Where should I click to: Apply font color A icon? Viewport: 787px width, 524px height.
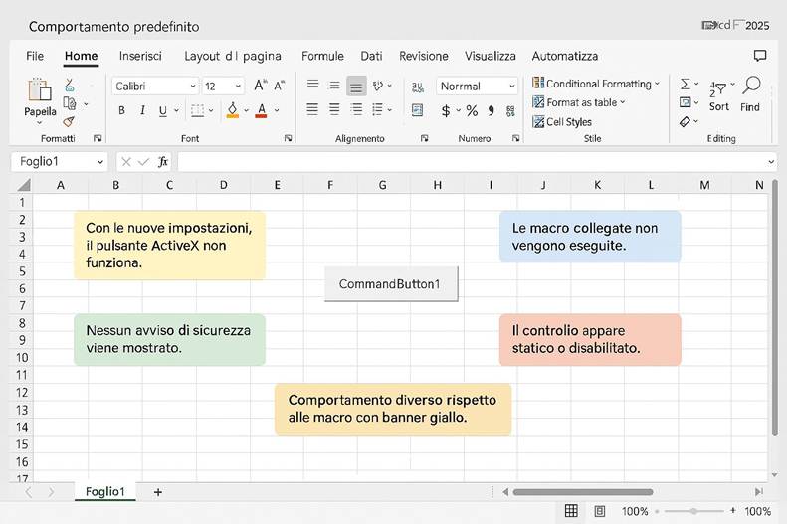click(261, 110)
